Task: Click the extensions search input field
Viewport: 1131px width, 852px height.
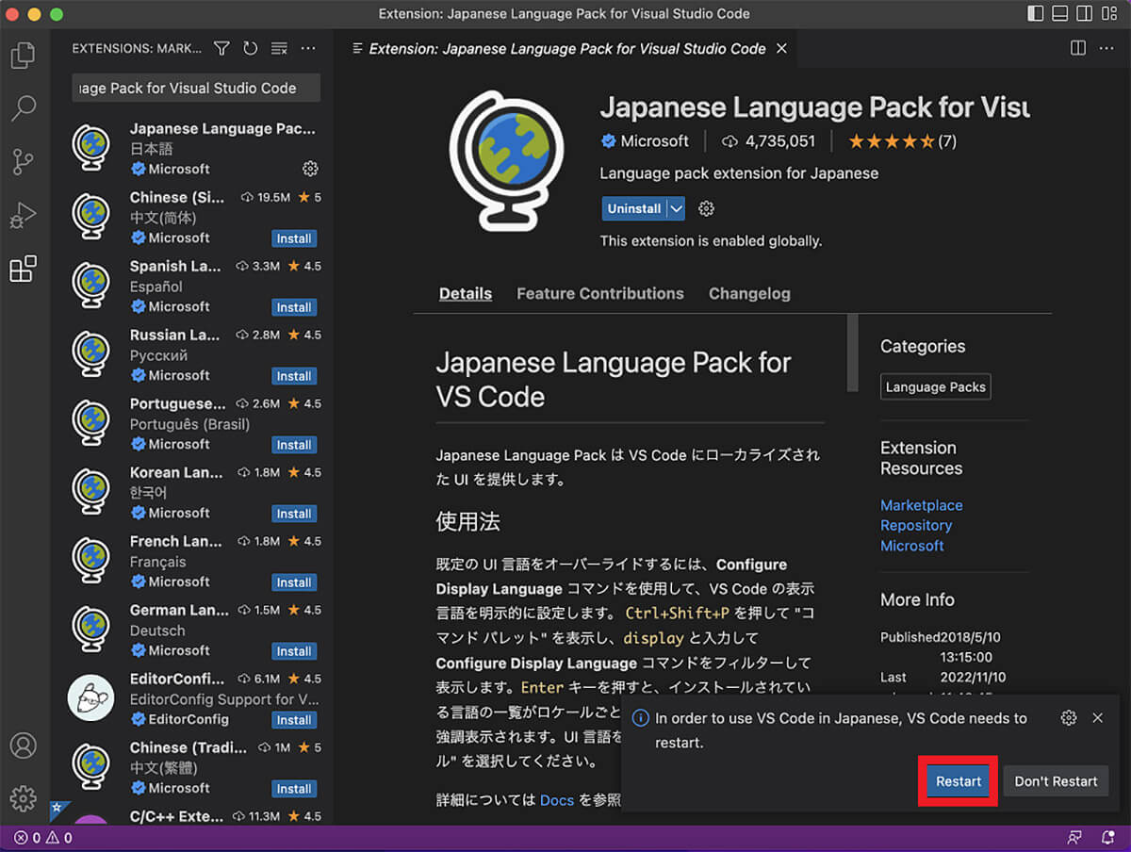Action: point(195,87)
